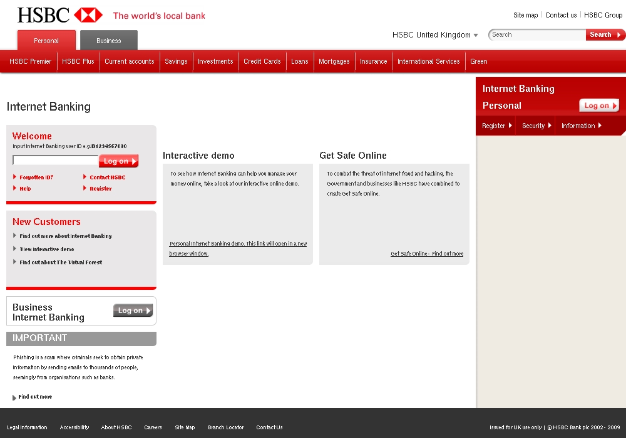Click the IMPORTANT banner heading
Viewport: 626px width, 438px height.
click(39, 338)
